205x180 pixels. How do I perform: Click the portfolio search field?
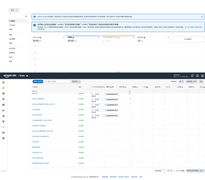[x=57, y=81]
